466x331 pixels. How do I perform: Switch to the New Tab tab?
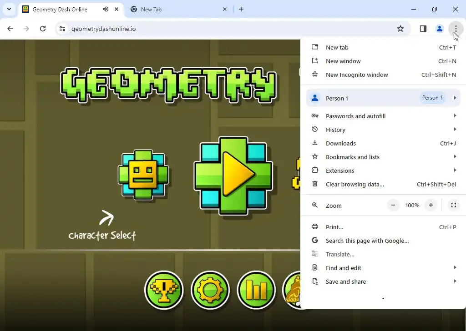(178, 9)
